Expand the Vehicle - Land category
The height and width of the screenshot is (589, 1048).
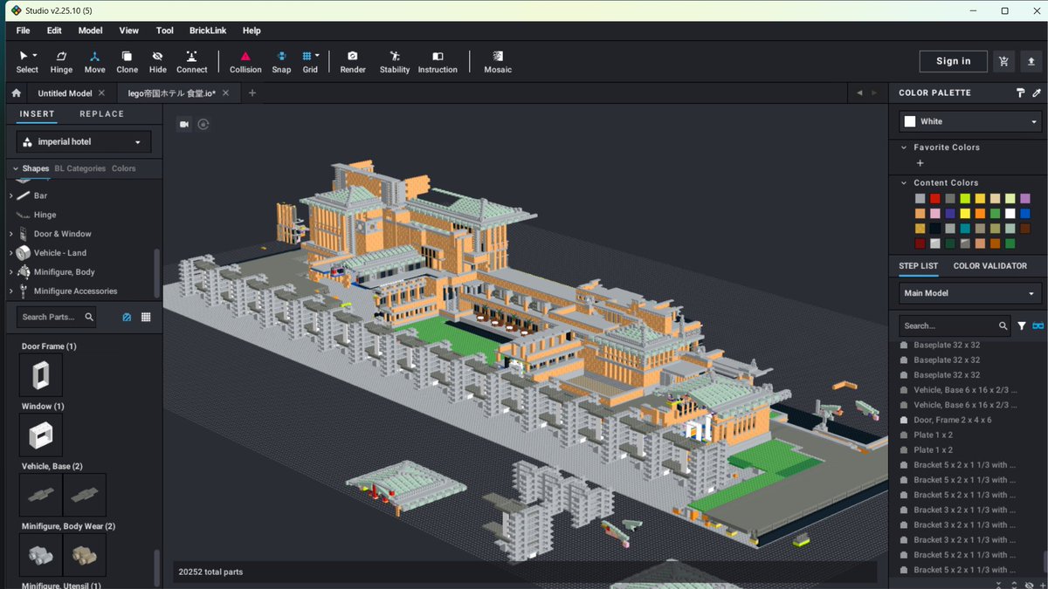click(x=10, y=253)
